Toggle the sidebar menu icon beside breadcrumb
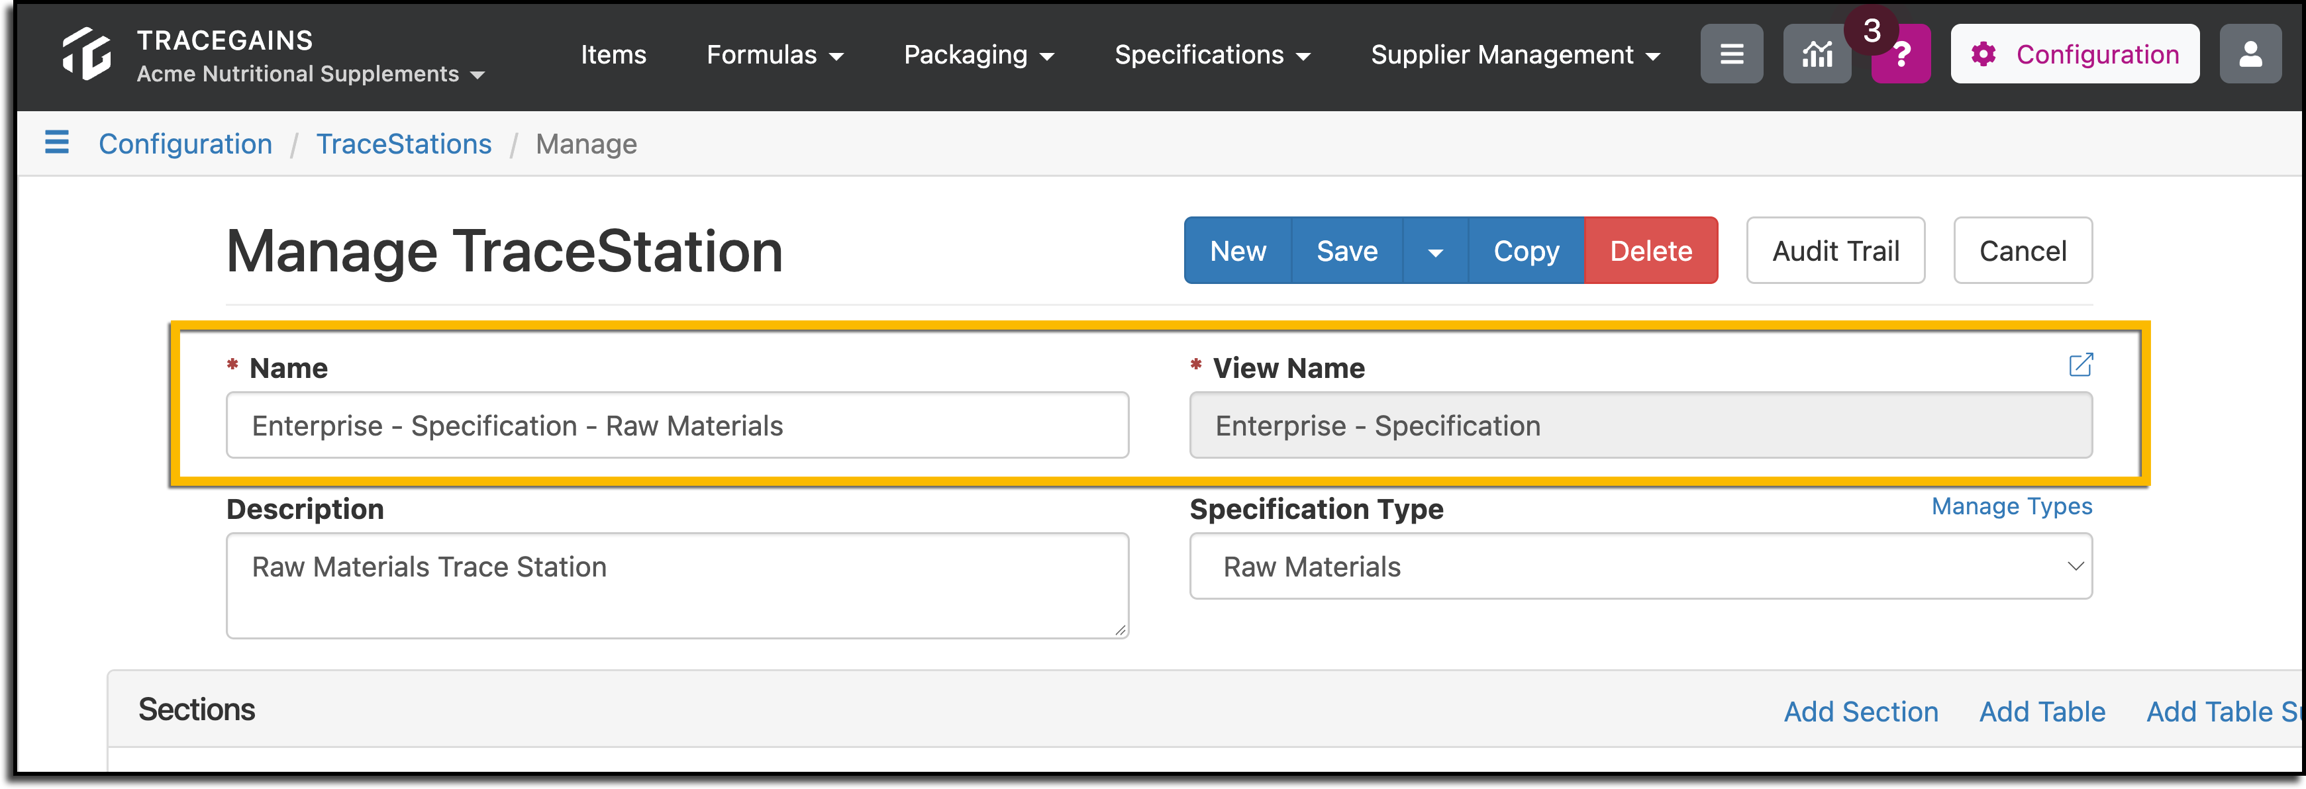Screen dimensions: 2306x789 (x=56, y=142)
